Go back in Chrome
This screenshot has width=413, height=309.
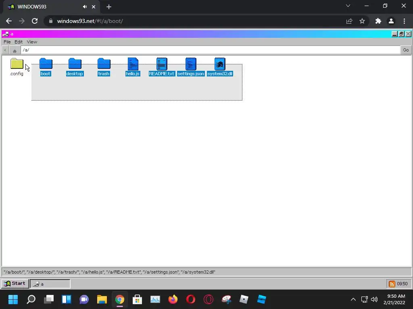(x=9, y=21)
